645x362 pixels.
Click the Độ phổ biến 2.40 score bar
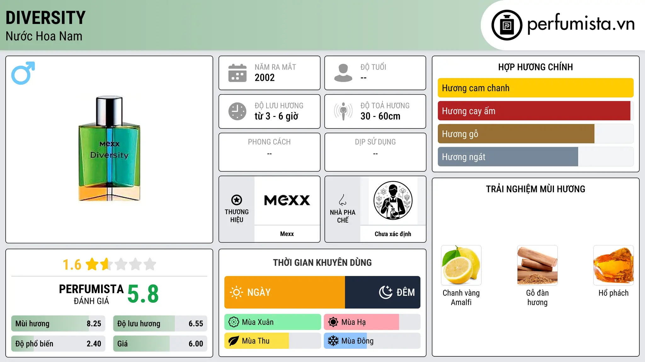tap(58, 344)
